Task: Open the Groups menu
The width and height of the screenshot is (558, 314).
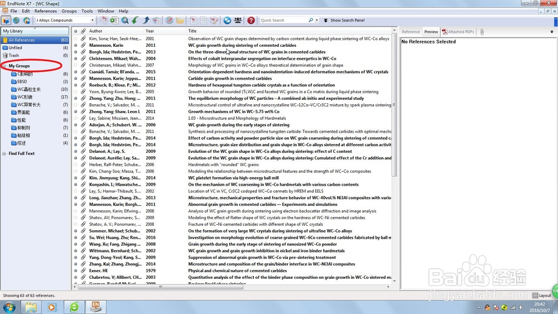Action: [69, 11]
